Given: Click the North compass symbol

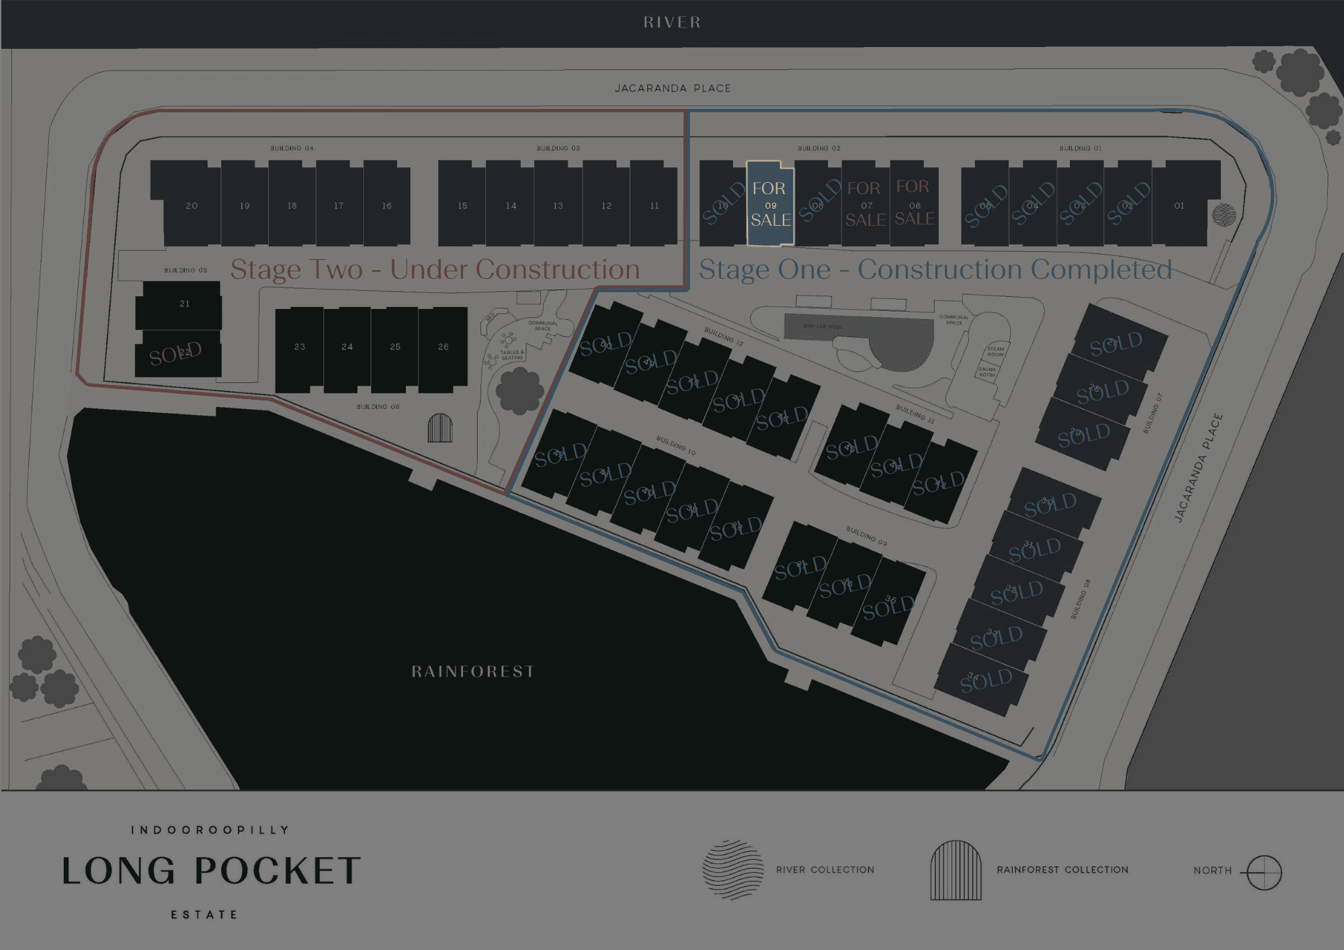Looking at the screenshot, I should click(x=1264, y=873).
